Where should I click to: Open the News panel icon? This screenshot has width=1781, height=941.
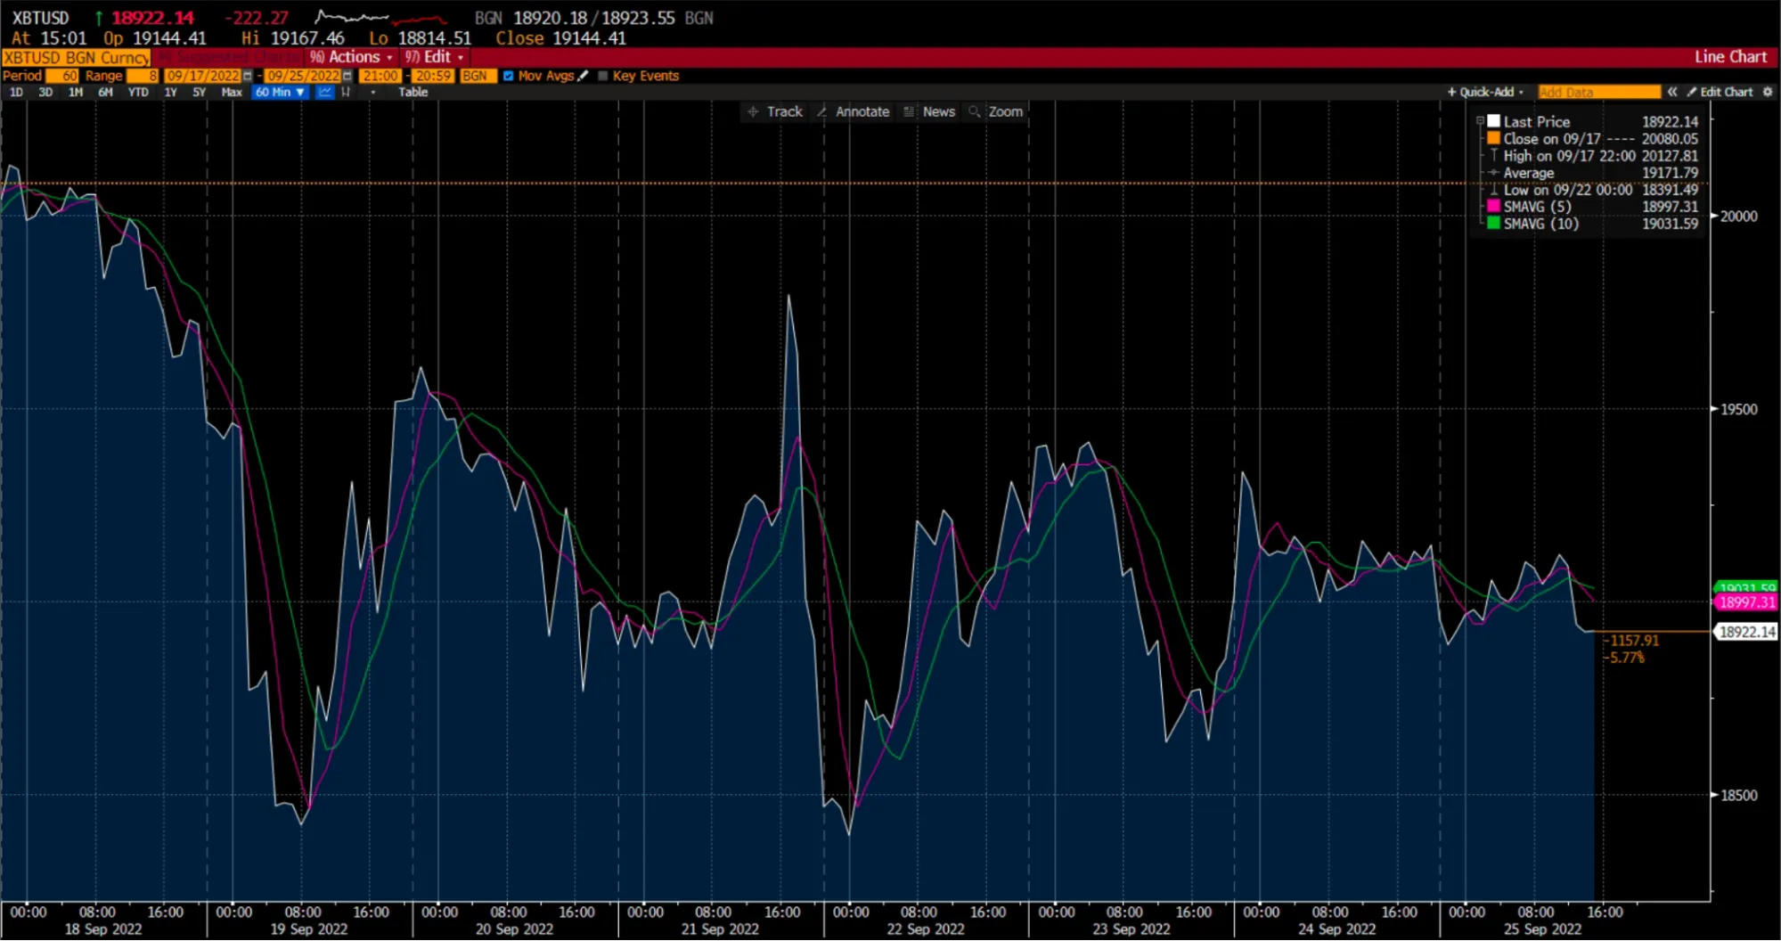[x=908, y=111]
